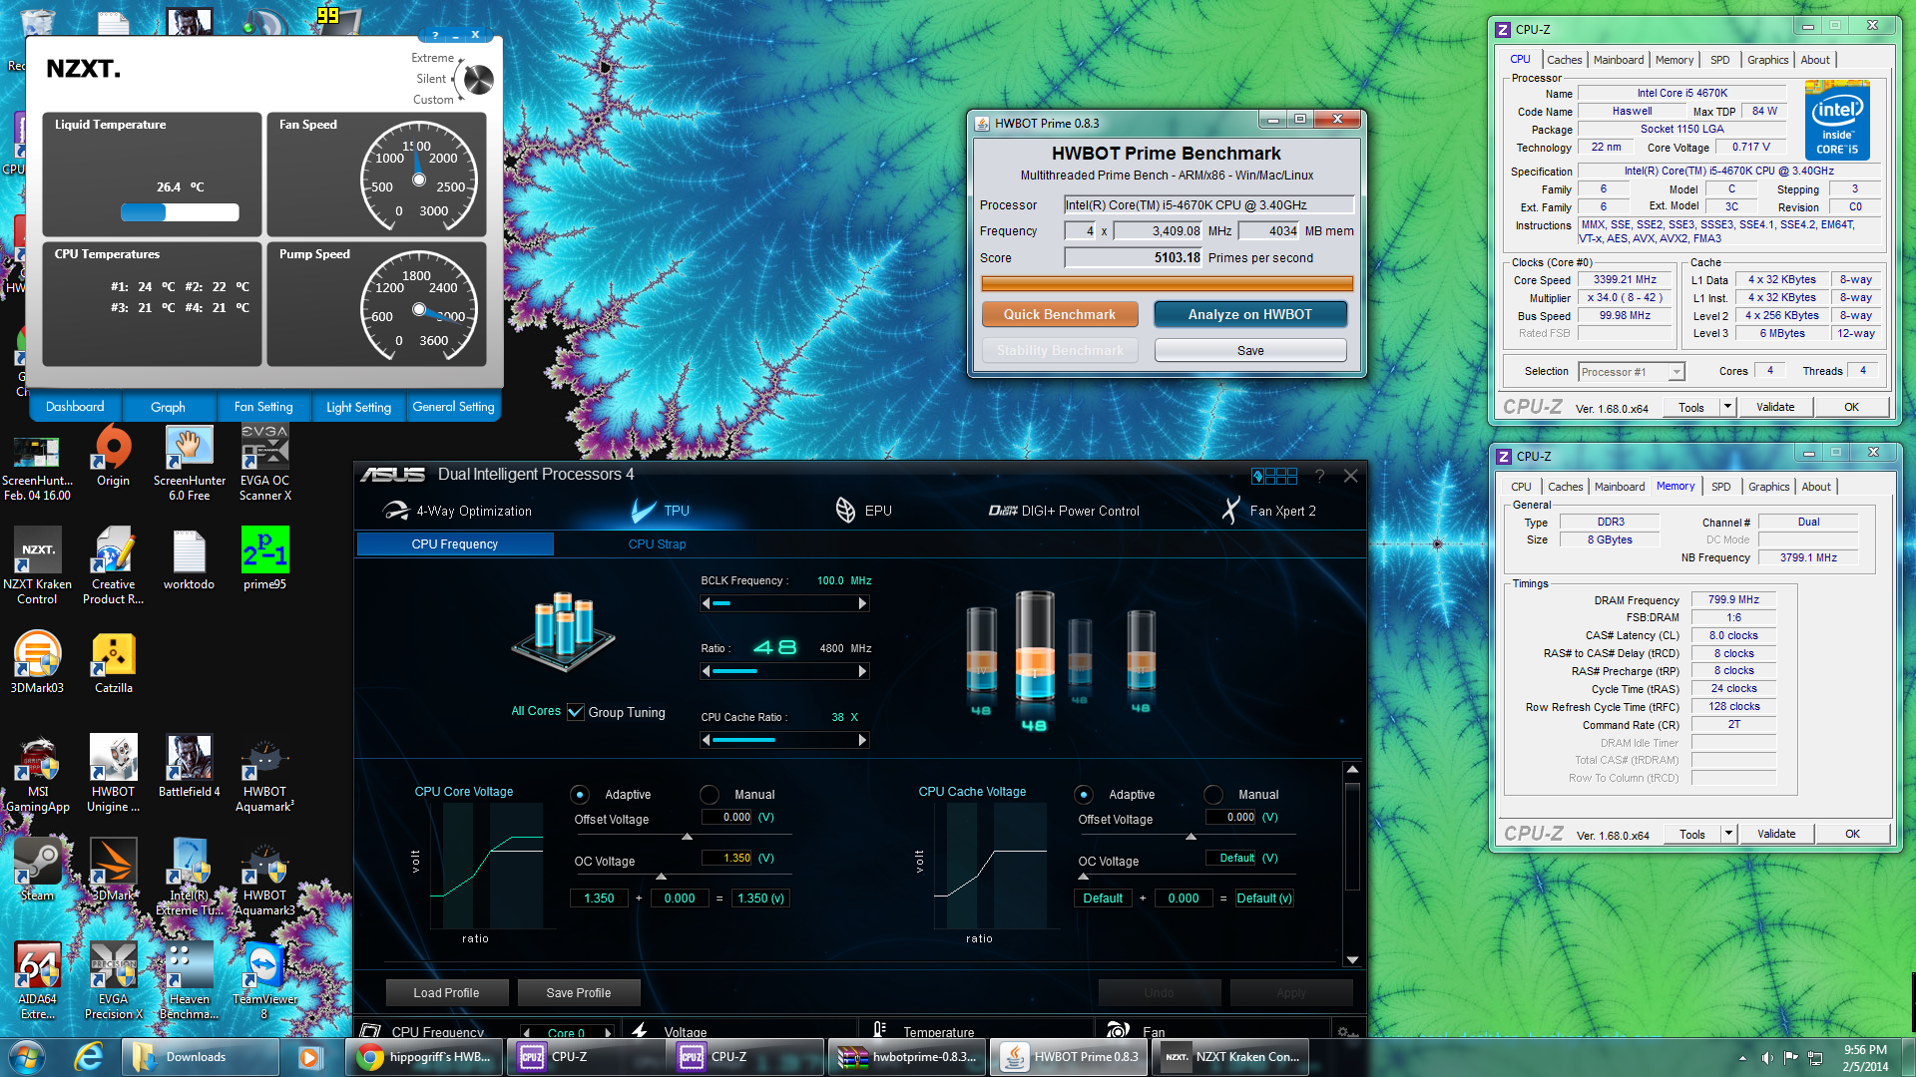The width and height of the screenshot is (1916, 1077).
Task: Open Steam desktop shortcut
Action: tap(37, 871)
